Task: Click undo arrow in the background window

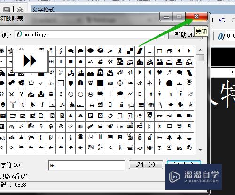Action: [222, 20]
